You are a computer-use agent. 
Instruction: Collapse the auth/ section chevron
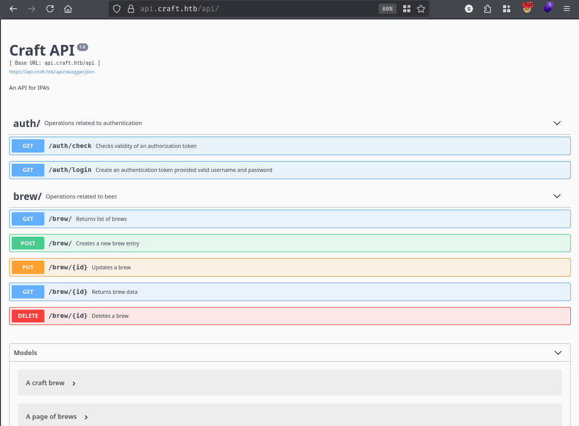point(557,123)
